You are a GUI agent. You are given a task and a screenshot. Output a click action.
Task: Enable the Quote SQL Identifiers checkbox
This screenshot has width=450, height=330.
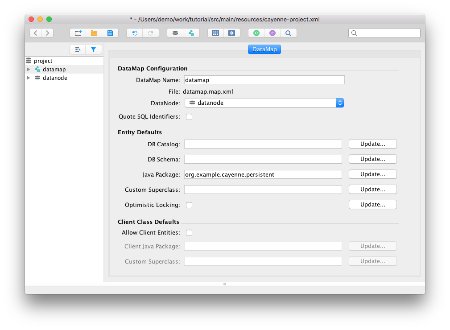pyautogui.click(x=189, y=117)
